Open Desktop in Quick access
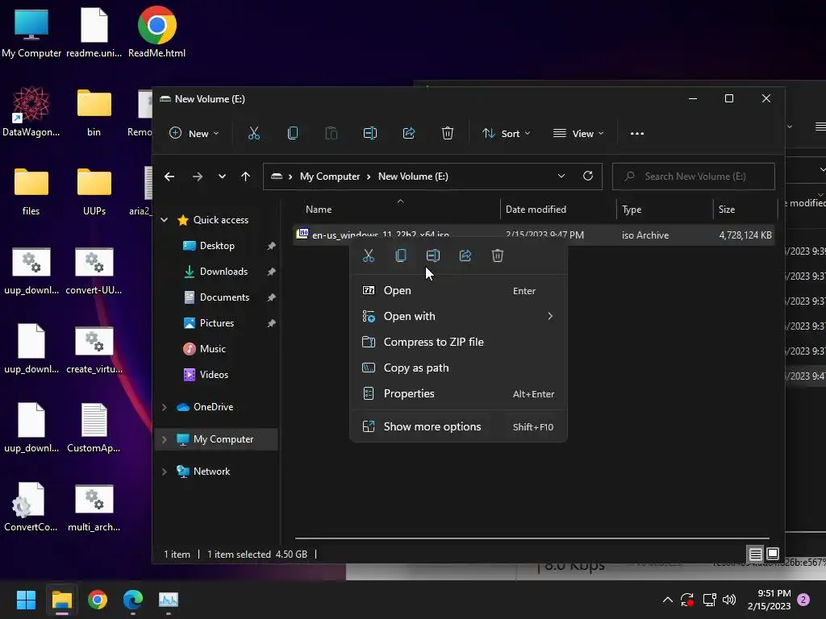826x619 pixels. coord(217,246)
